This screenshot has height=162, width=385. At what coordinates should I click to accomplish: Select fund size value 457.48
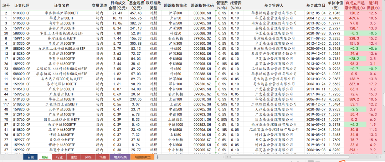pos(136,13)
